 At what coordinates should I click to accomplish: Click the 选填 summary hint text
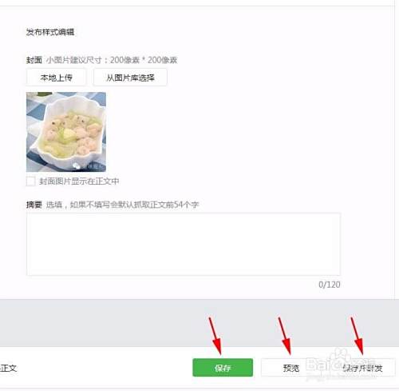[x=54, y=205]
